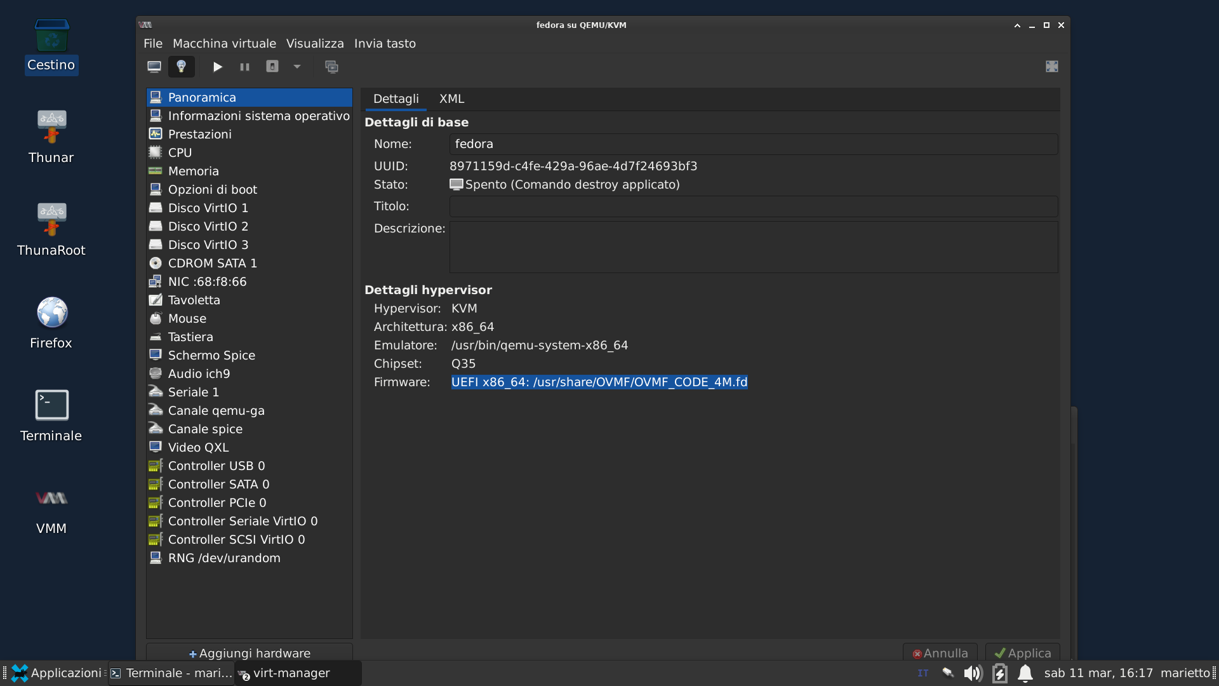This screenshot has width=1219, height=686.
Task: Select Controller SCSI VirtIO 0
Action: click(250, 539)
